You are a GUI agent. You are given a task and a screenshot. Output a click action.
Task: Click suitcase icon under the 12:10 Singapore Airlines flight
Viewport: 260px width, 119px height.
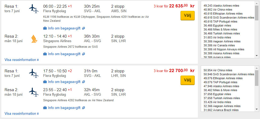coord(45,54)
